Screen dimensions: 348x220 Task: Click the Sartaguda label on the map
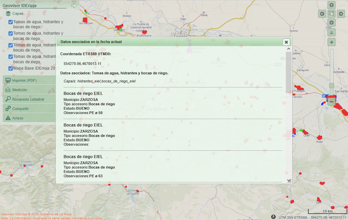(303, 70)
